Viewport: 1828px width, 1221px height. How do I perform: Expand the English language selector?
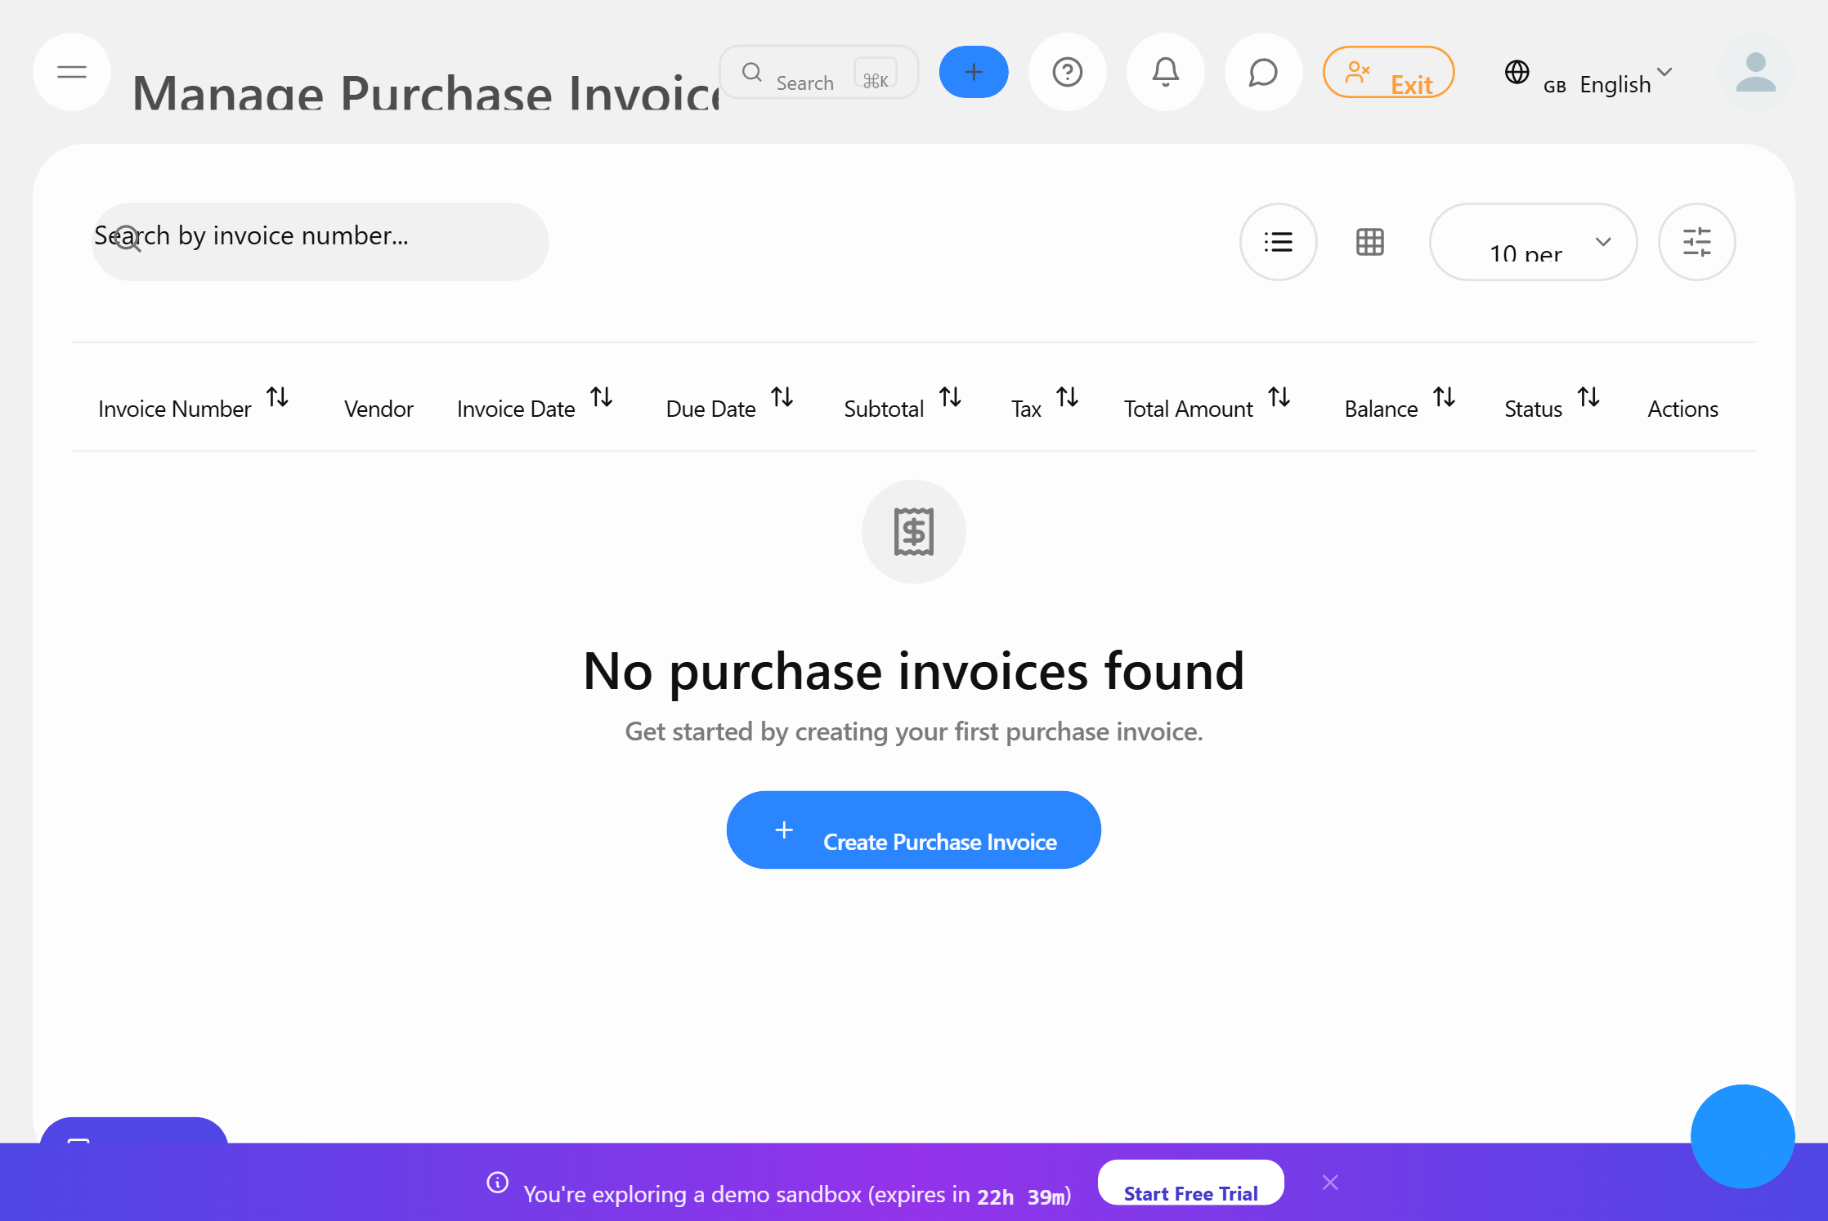point(1664,76)
